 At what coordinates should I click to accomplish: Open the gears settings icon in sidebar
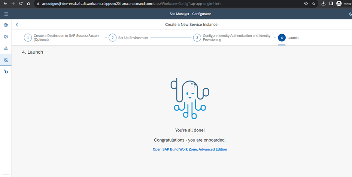[6, 72]
